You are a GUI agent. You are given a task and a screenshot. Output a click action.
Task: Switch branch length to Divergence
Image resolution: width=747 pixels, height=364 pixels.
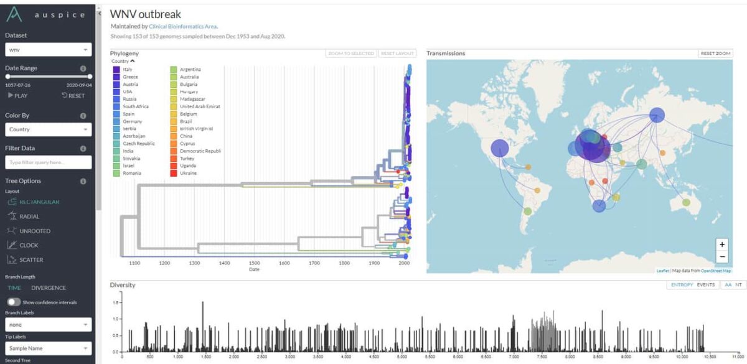pos(49,288)
